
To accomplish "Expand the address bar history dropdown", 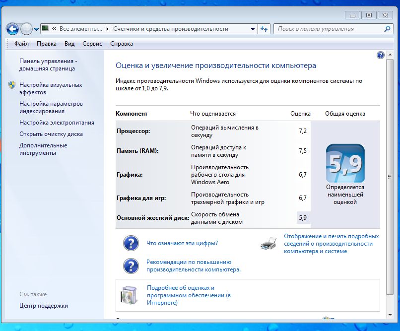I will [x=252, y=29].
